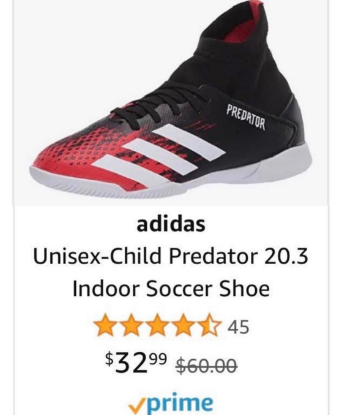Click the $32.99 sale price
Image resolution: width=342 pixels, height=415 pixels.
tap(136, 362)
